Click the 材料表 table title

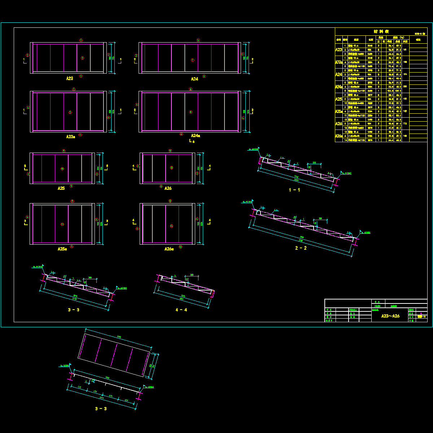click(x=381, y=31)
